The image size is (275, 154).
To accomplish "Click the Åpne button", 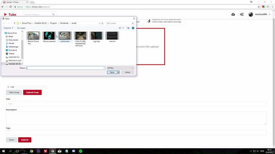I will (112, 72).
